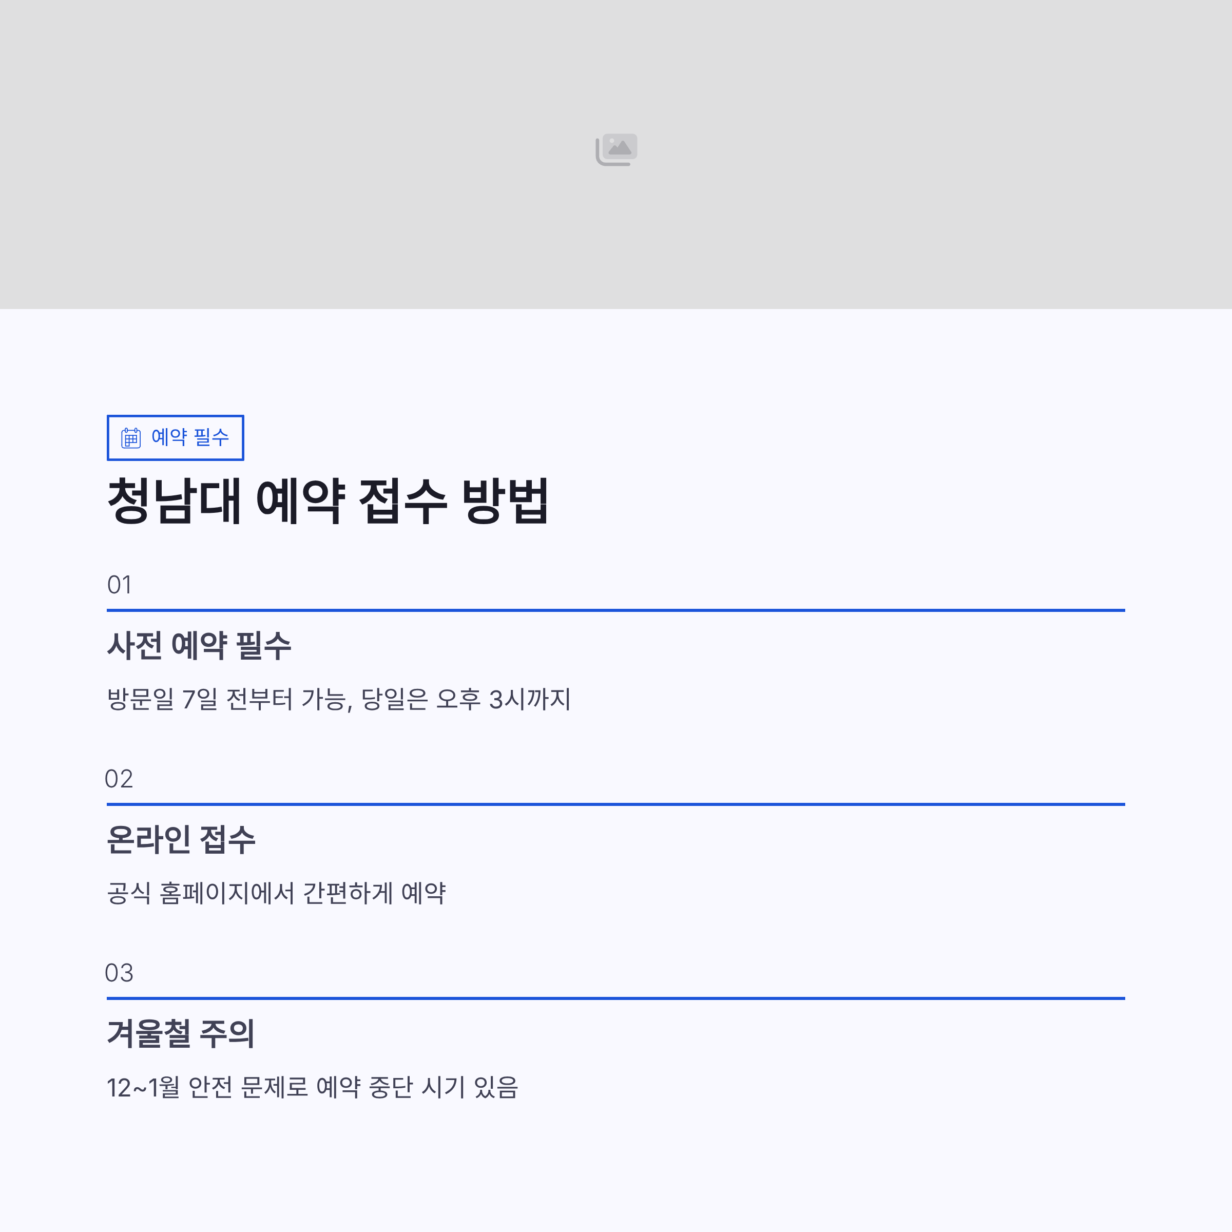Viewport: 1232px width, 1232px height.
Task: Click the 온라인 접수 heading
Action: (x=181, y=839)
